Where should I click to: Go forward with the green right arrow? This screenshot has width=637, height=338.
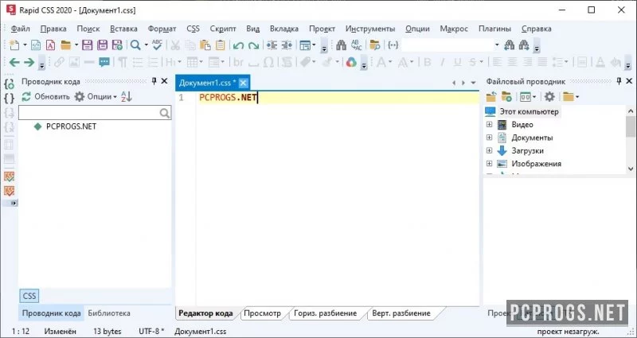point(29,62)
